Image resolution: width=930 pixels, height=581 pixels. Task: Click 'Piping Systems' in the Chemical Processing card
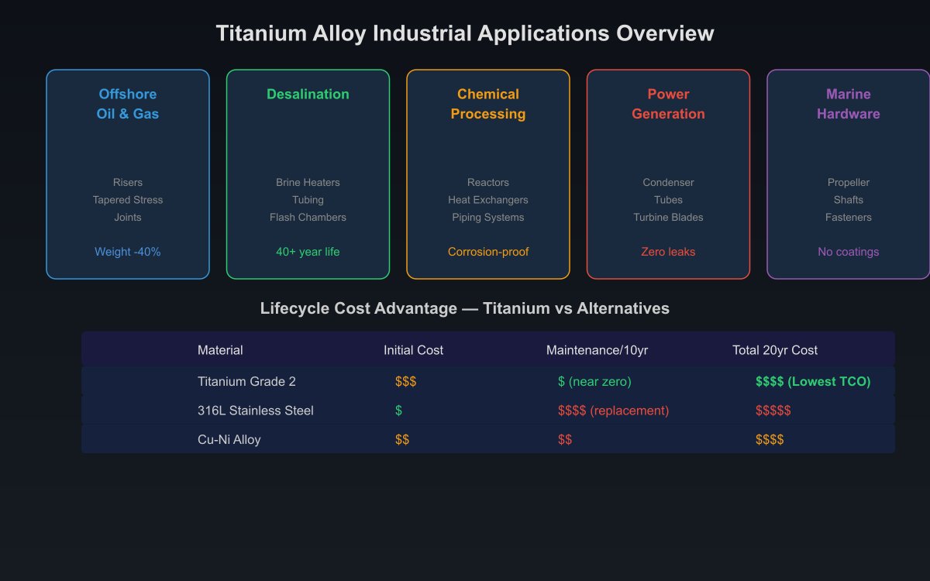click(x=488, y=217)
